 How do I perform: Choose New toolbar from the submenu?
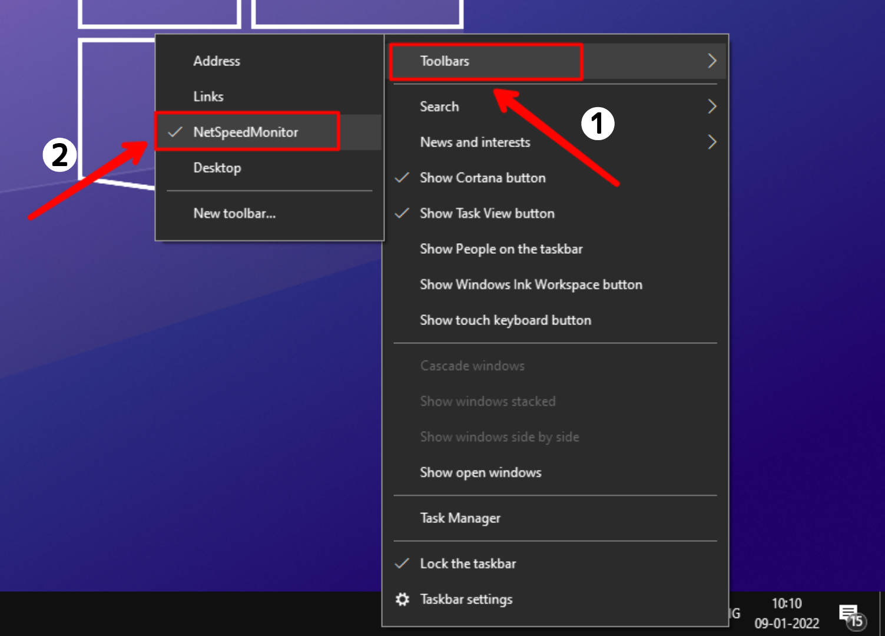pos(234,214)
